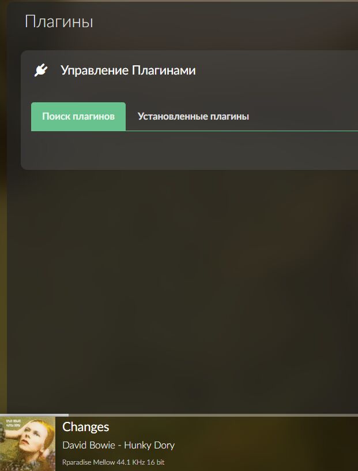The height and width of the screenshot is (471, 358).
Task: Click the 16 bit label in stream info
Action: tap(156, 462)
